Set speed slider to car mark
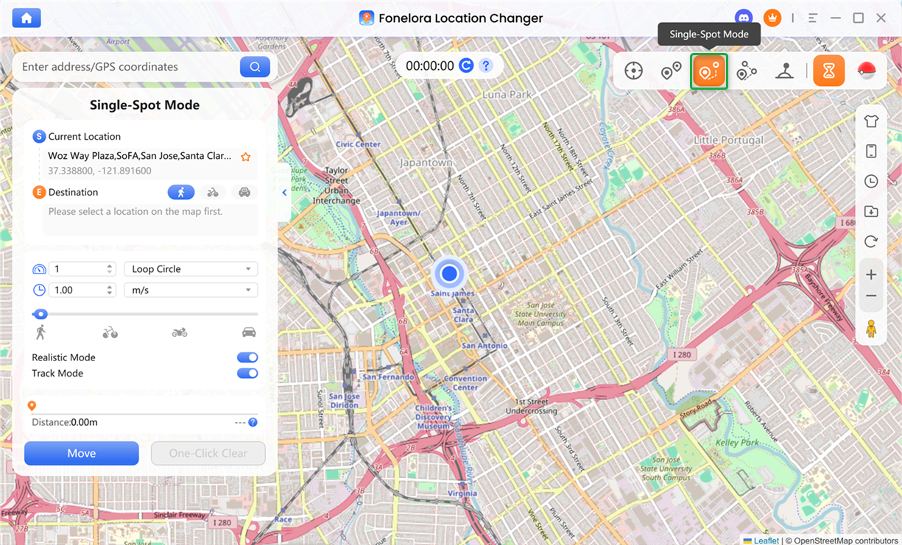Viewport: 902px width, 545px height. pos(250,332)
